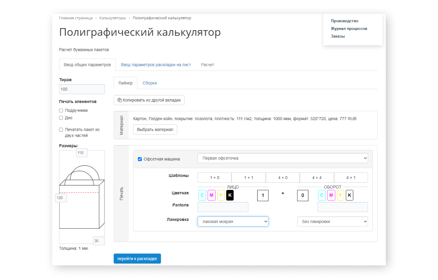
Task: Uncheck the Офсетная машина checkbox
Action: pos(140,159)
